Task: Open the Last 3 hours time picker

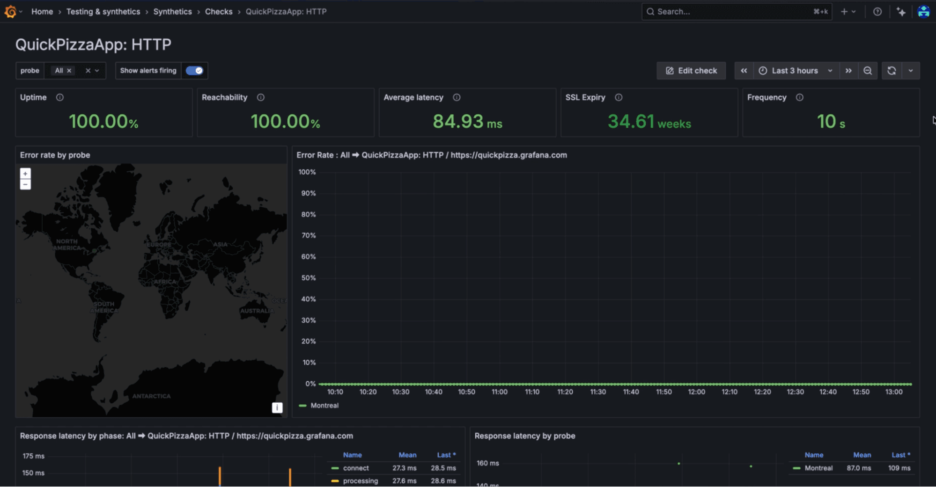Action: (796, 71)
